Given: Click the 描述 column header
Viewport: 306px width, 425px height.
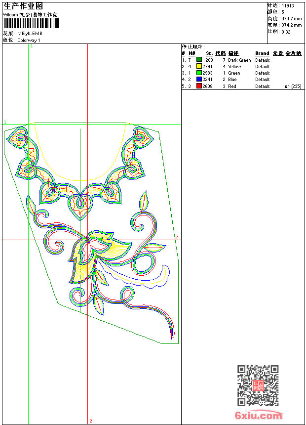Looking at the screenshot, I should click(233, 53).
